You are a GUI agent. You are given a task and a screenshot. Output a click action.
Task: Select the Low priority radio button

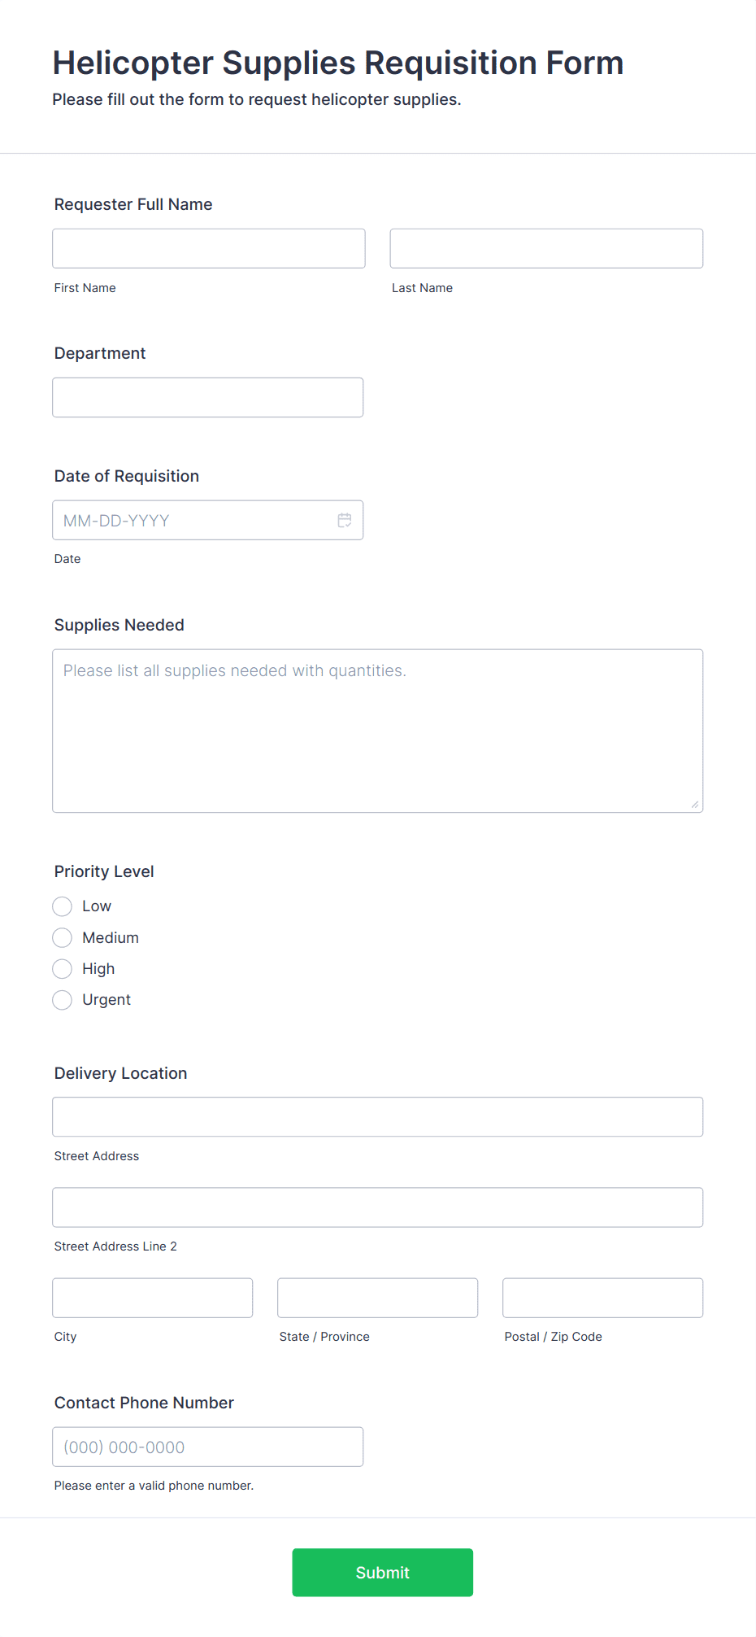[62, 906]
